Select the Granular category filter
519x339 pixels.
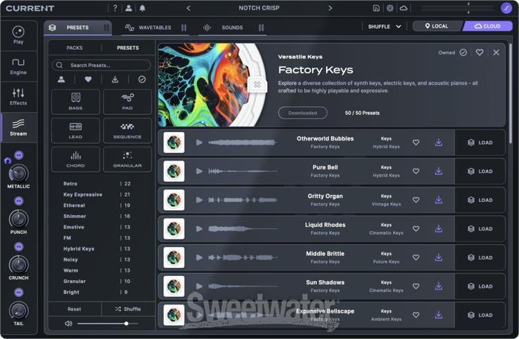127,159
